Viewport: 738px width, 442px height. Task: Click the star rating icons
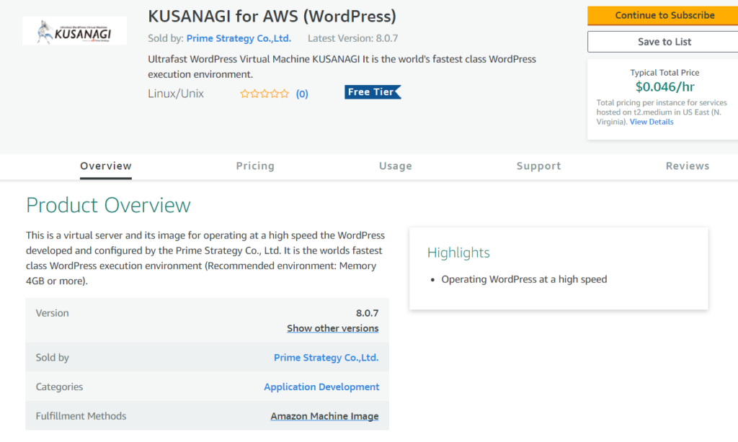point(264,94)
